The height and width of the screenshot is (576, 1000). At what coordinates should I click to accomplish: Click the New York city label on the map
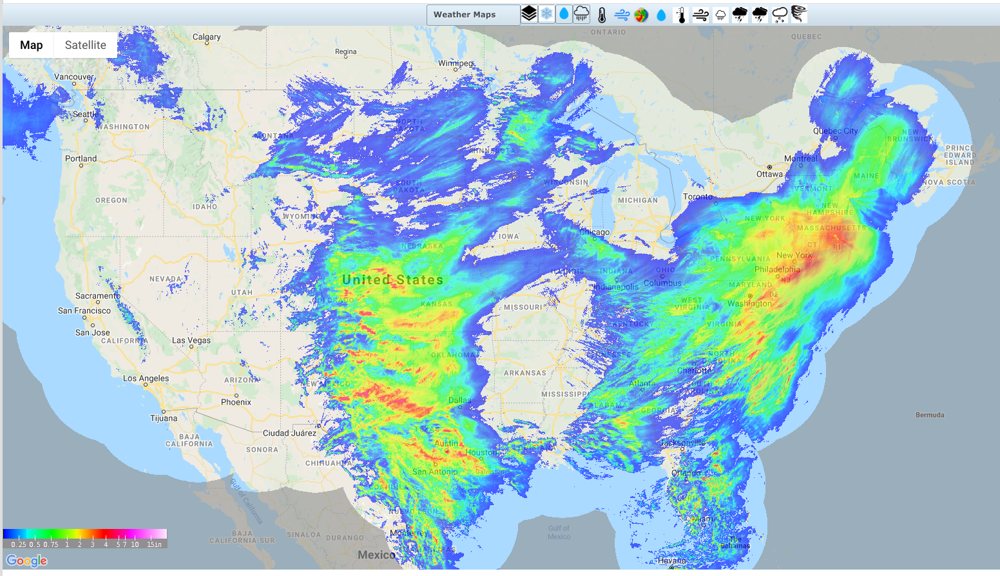(x=794, y=255)
